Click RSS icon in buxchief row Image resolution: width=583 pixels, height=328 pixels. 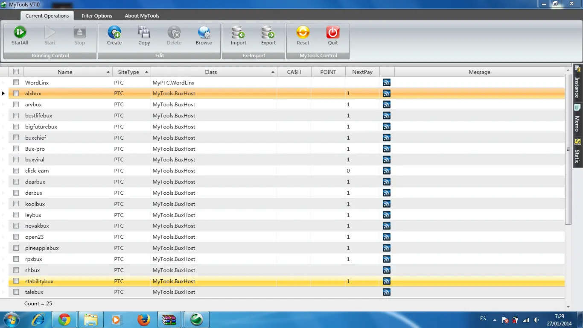pos(387,138)
